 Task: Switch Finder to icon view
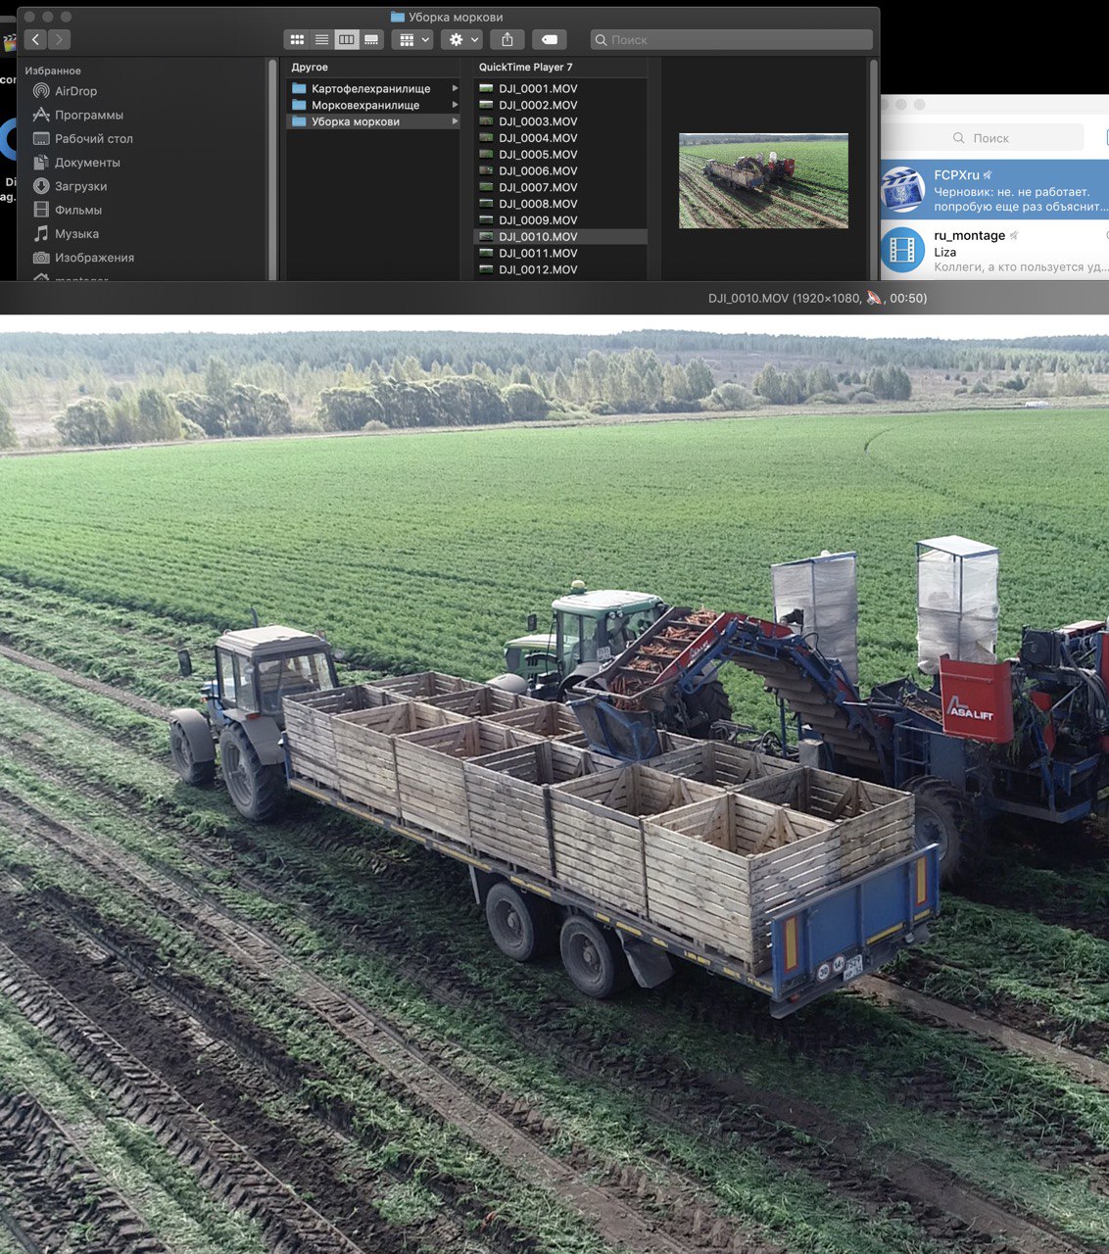(297, 39)
